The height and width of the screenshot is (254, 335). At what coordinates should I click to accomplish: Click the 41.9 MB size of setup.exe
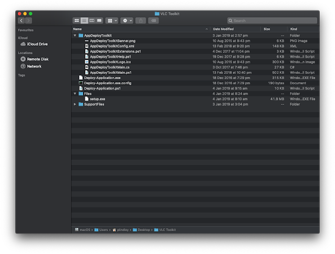click(x=277, y=99)
